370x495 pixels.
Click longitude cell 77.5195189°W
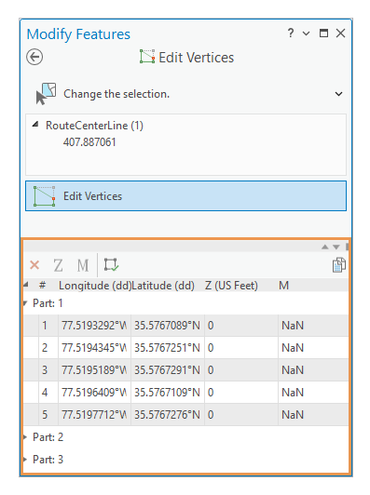94,370
